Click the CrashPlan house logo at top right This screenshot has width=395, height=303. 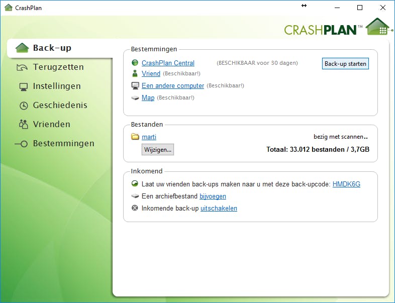click(379, 27)
